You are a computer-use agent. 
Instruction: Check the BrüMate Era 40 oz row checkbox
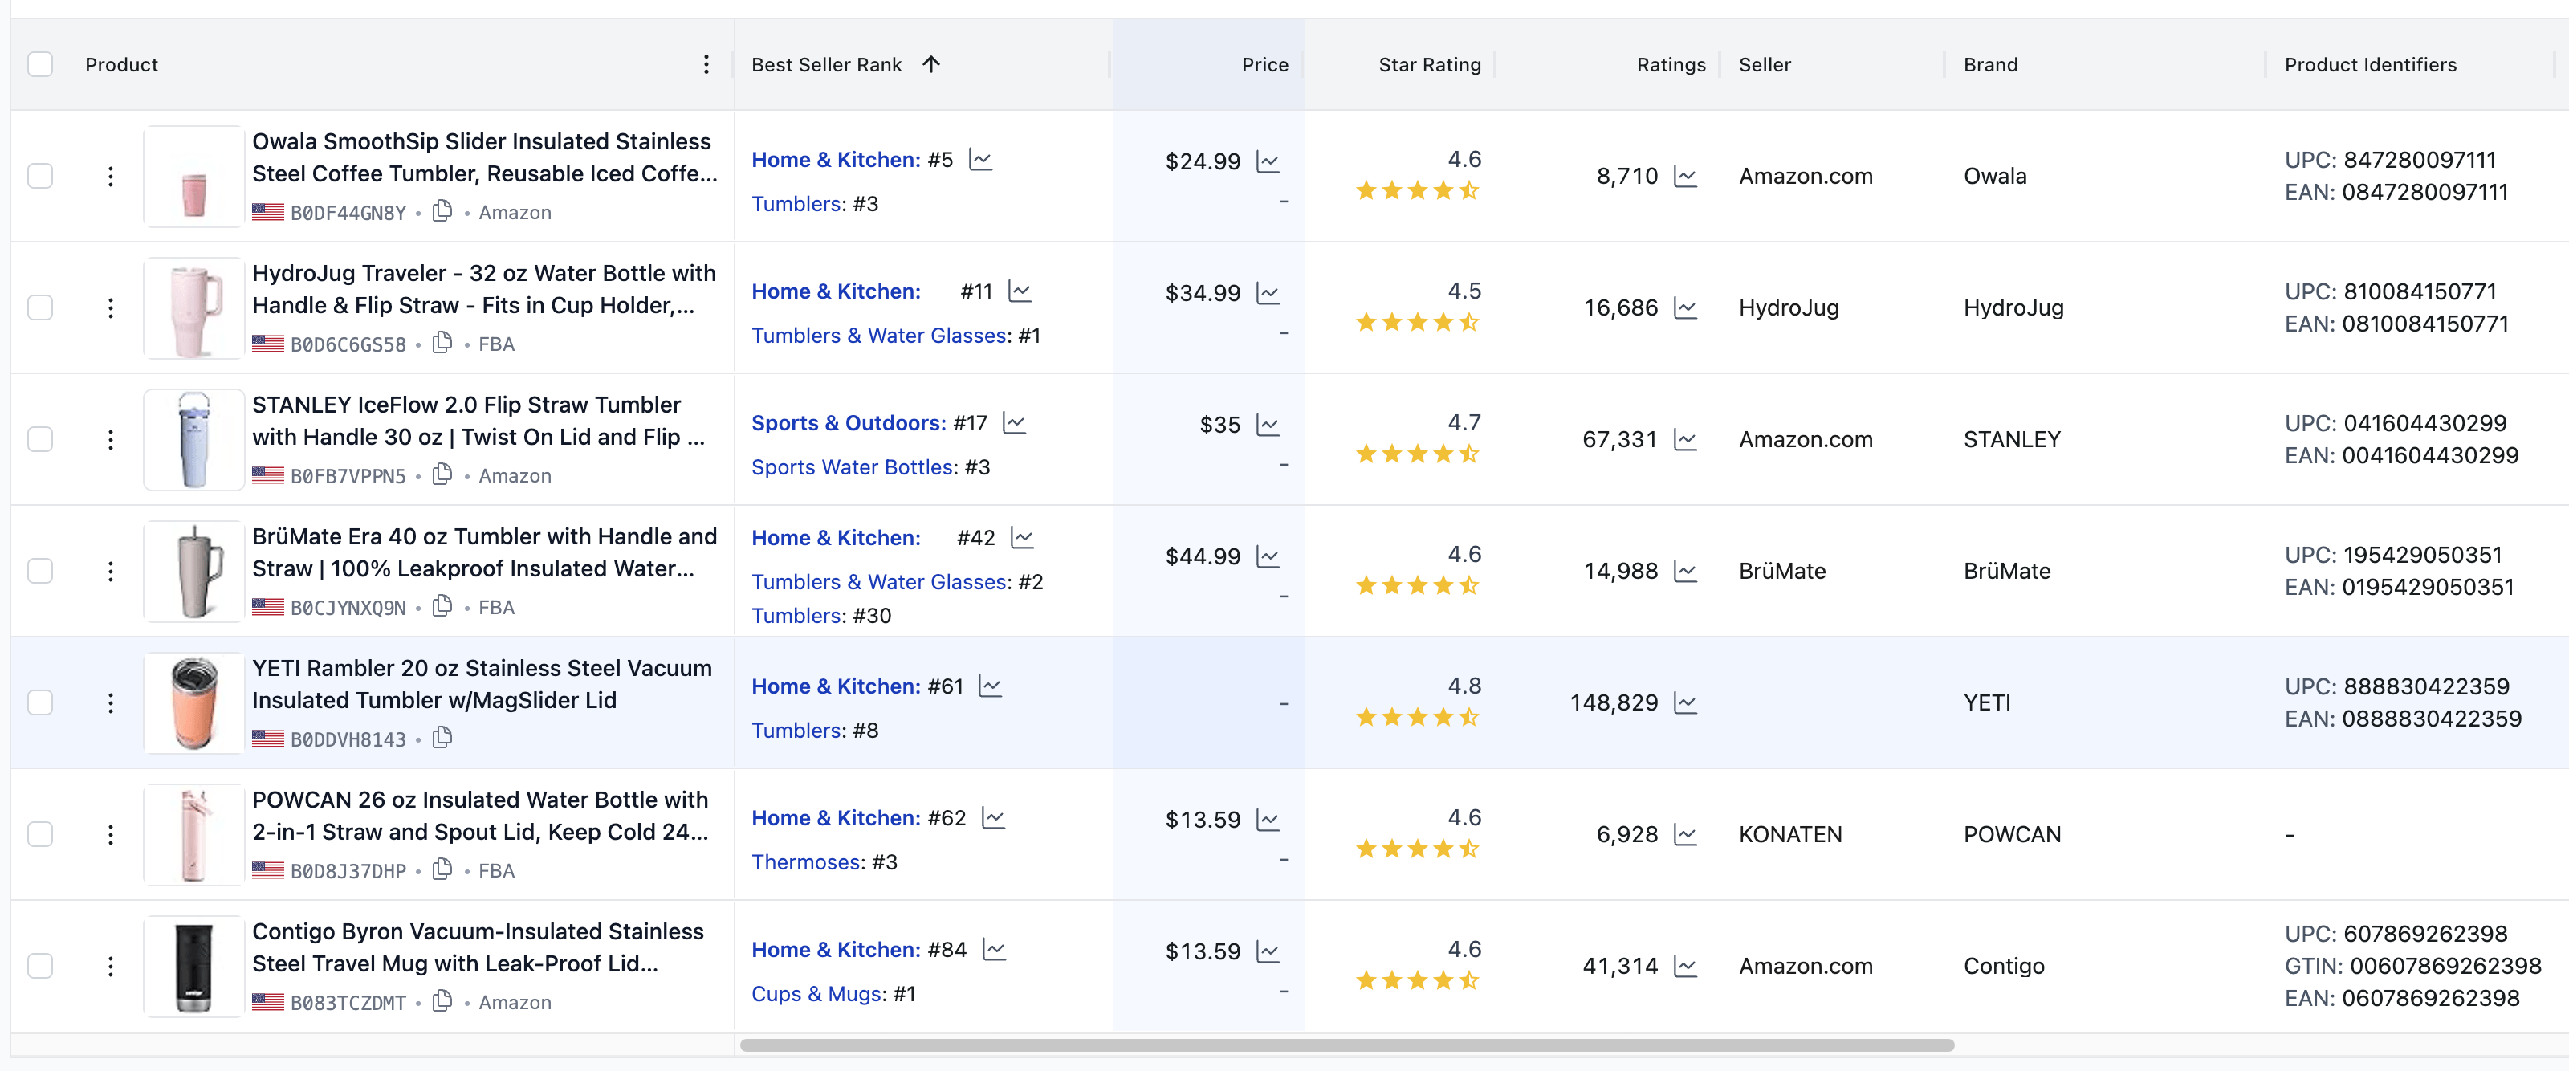tap(40, 570)
